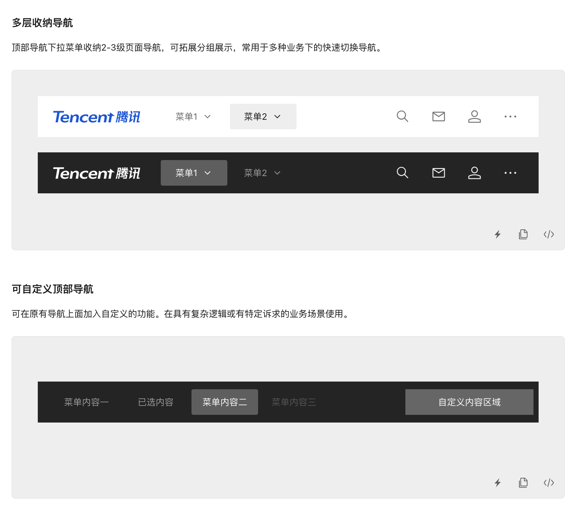Open code view for the first demo
The width and height of the screenshot is (586, 516).
[x=549, y=234]
